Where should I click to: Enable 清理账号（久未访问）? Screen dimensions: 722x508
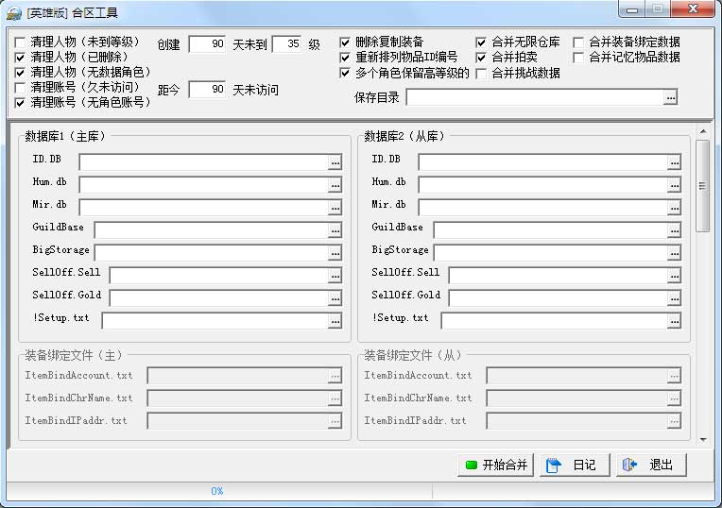point(20,88)
